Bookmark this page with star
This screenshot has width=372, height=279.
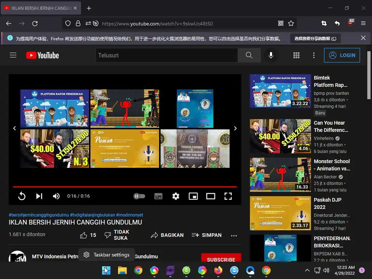pos(291,23)
